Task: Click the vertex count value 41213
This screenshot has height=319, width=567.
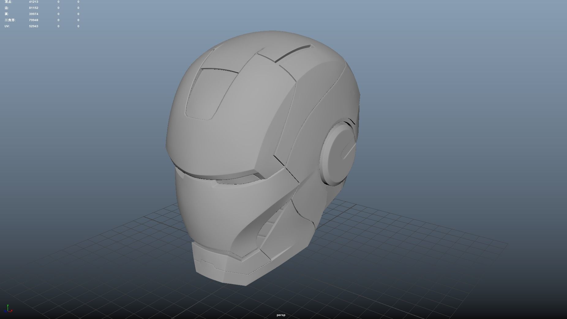Action: [34, 2]
